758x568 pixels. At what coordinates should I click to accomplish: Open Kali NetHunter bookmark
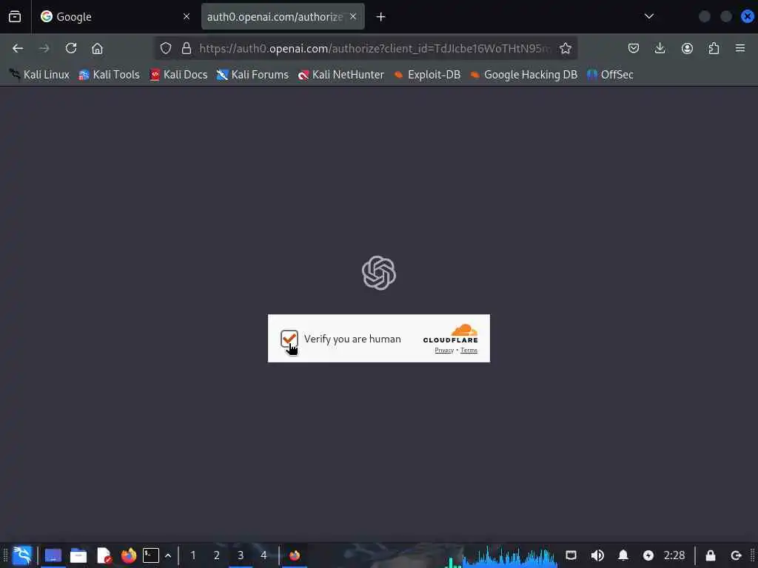(341, 75)
